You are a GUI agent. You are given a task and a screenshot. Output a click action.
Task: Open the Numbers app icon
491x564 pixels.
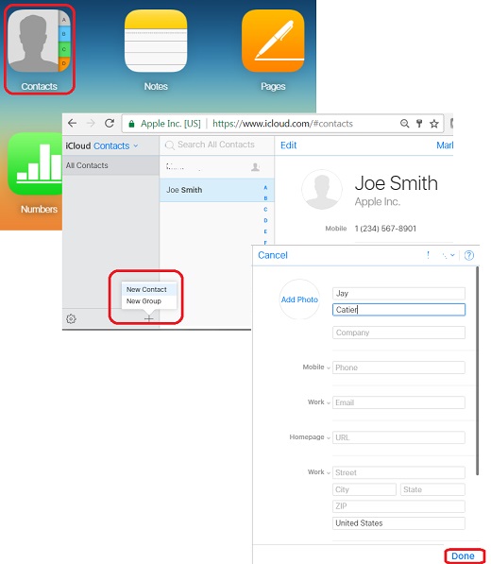(35, 164)
